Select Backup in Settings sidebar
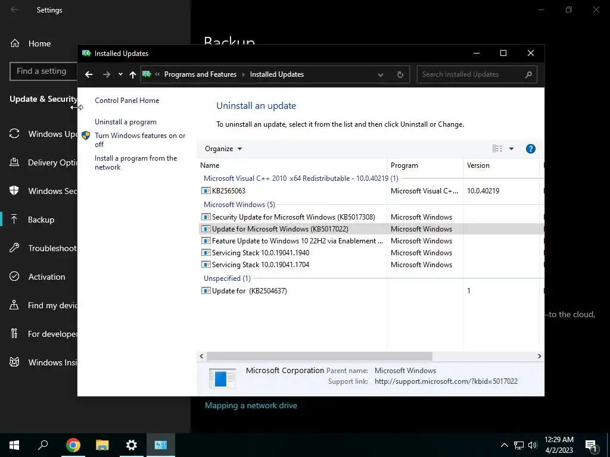Viewport: 610px width, 457px height. (x=39, y=220)
